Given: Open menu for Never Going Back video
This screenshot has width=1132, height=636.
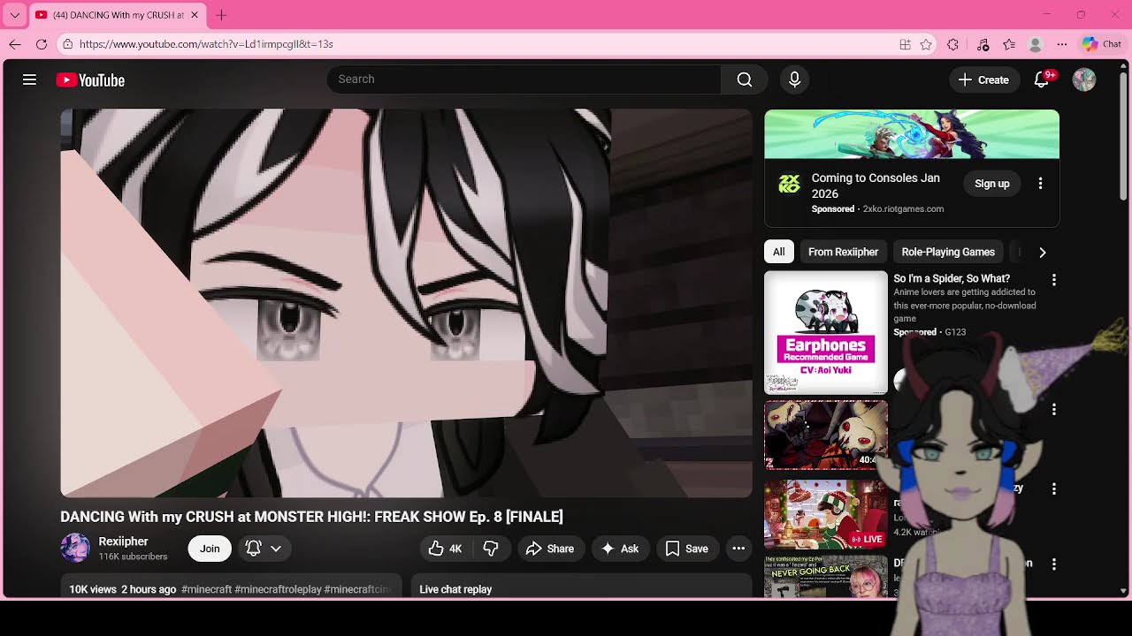Looking at the screenshot, I should pyautogui.click(x=1053, y=564).
